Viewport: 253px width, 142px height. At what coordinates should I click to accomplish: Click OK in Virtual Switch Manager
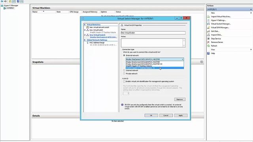pos(151,116)
